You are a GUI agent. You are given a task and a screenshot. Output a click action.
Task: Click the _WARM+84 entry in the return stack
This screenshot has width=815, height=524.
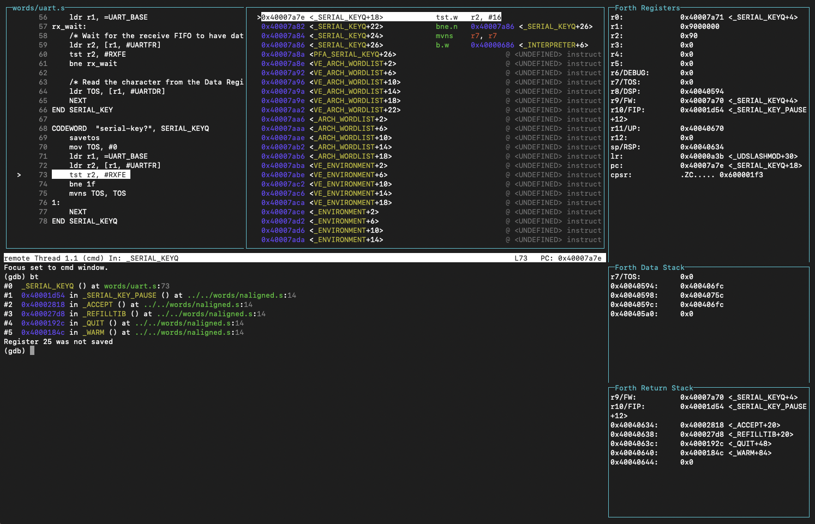tap(750, 453)
